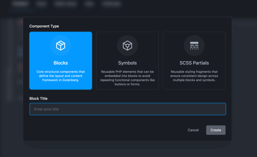257x157 pixels.
Task: Pick the SCSS Partials component type heading
Action: click(194, 63)
